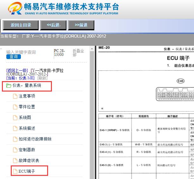This screenshot has width=194, height=179.
Task: Open the 故障症状表 entry
Action: [29, 160]
